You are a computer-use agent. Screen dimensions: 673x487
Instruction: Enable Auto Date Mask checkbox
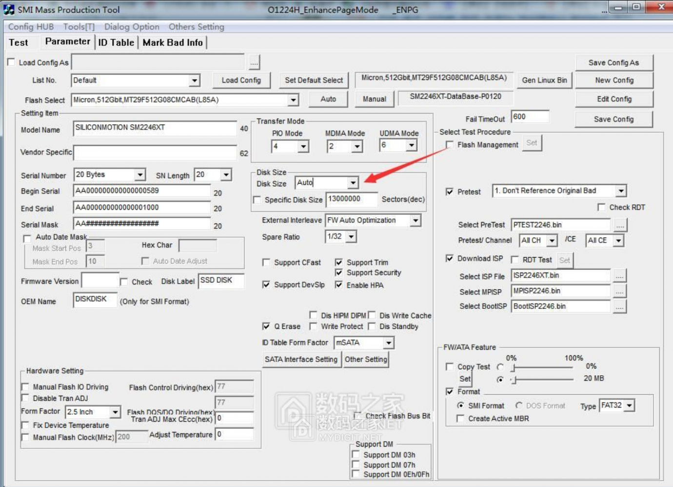pos(27,239)
